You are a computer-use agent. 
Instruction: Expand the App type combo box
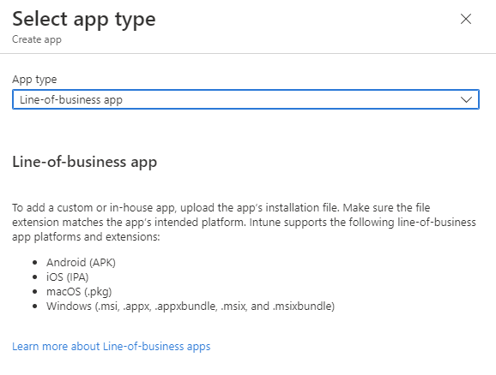pyautogui.click(x=245, y=99)
